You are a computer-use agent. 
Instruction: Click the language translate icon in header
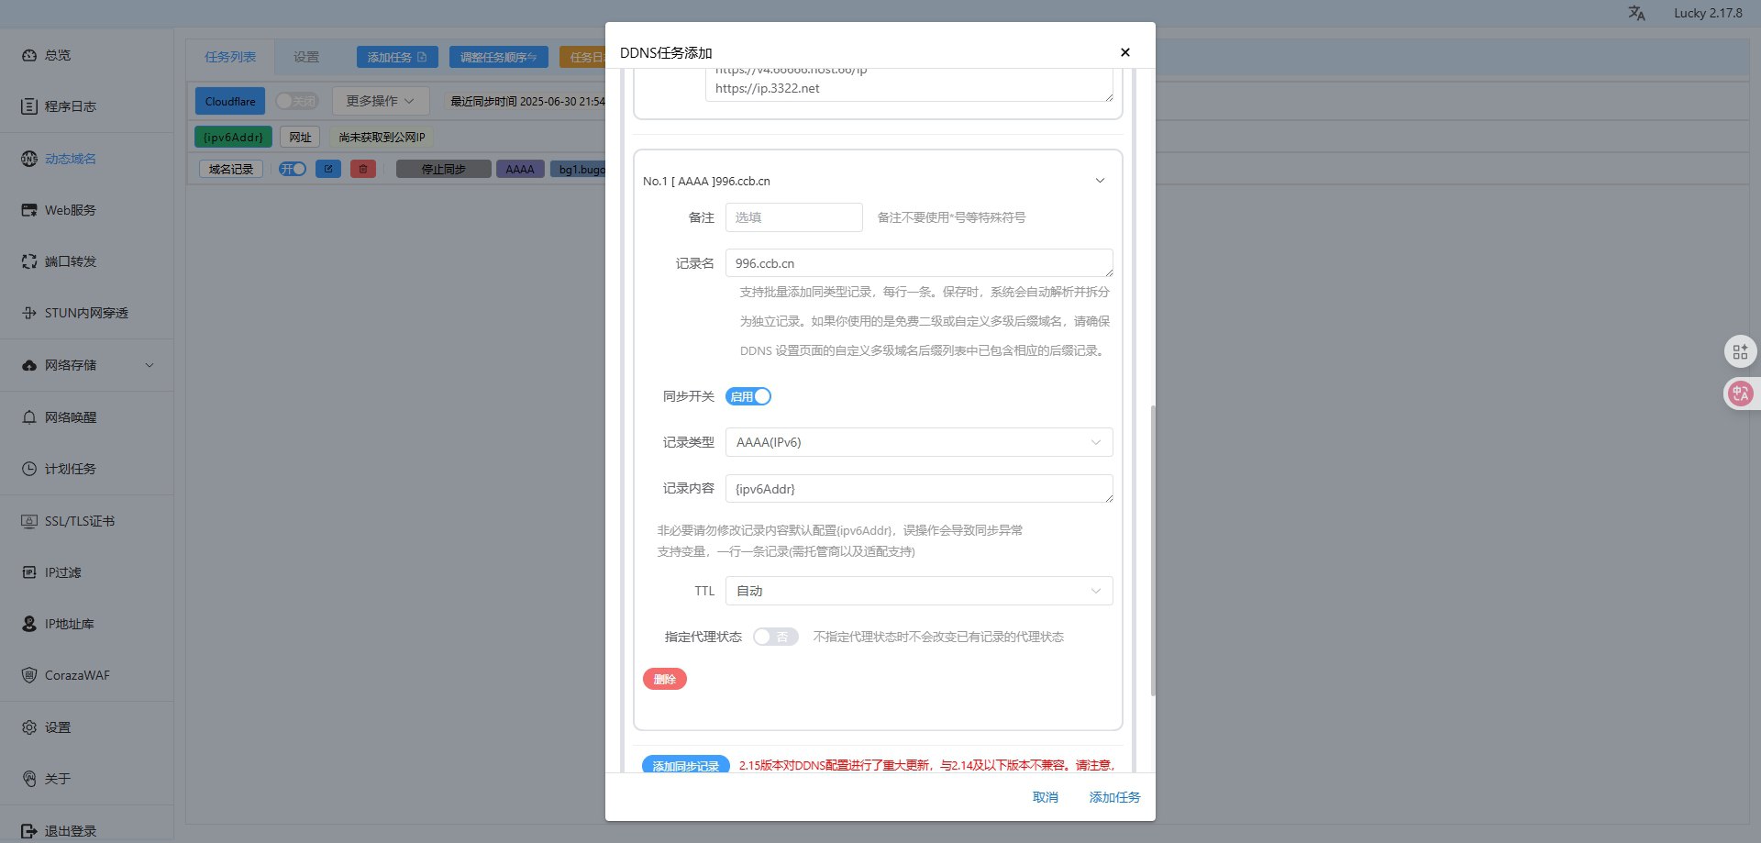click(x=1636, y=13)
